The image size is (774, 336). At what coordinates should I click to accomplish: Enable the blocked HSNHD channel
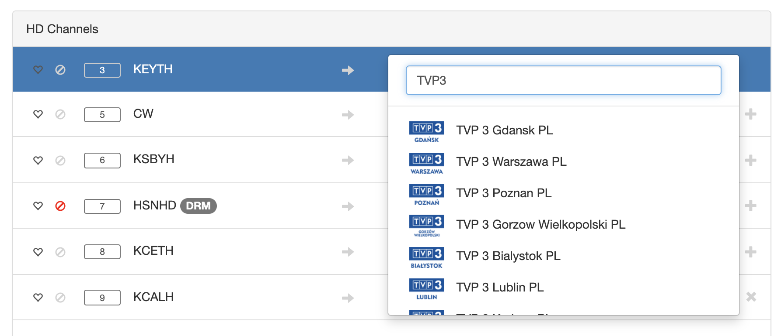pos(60,206)
